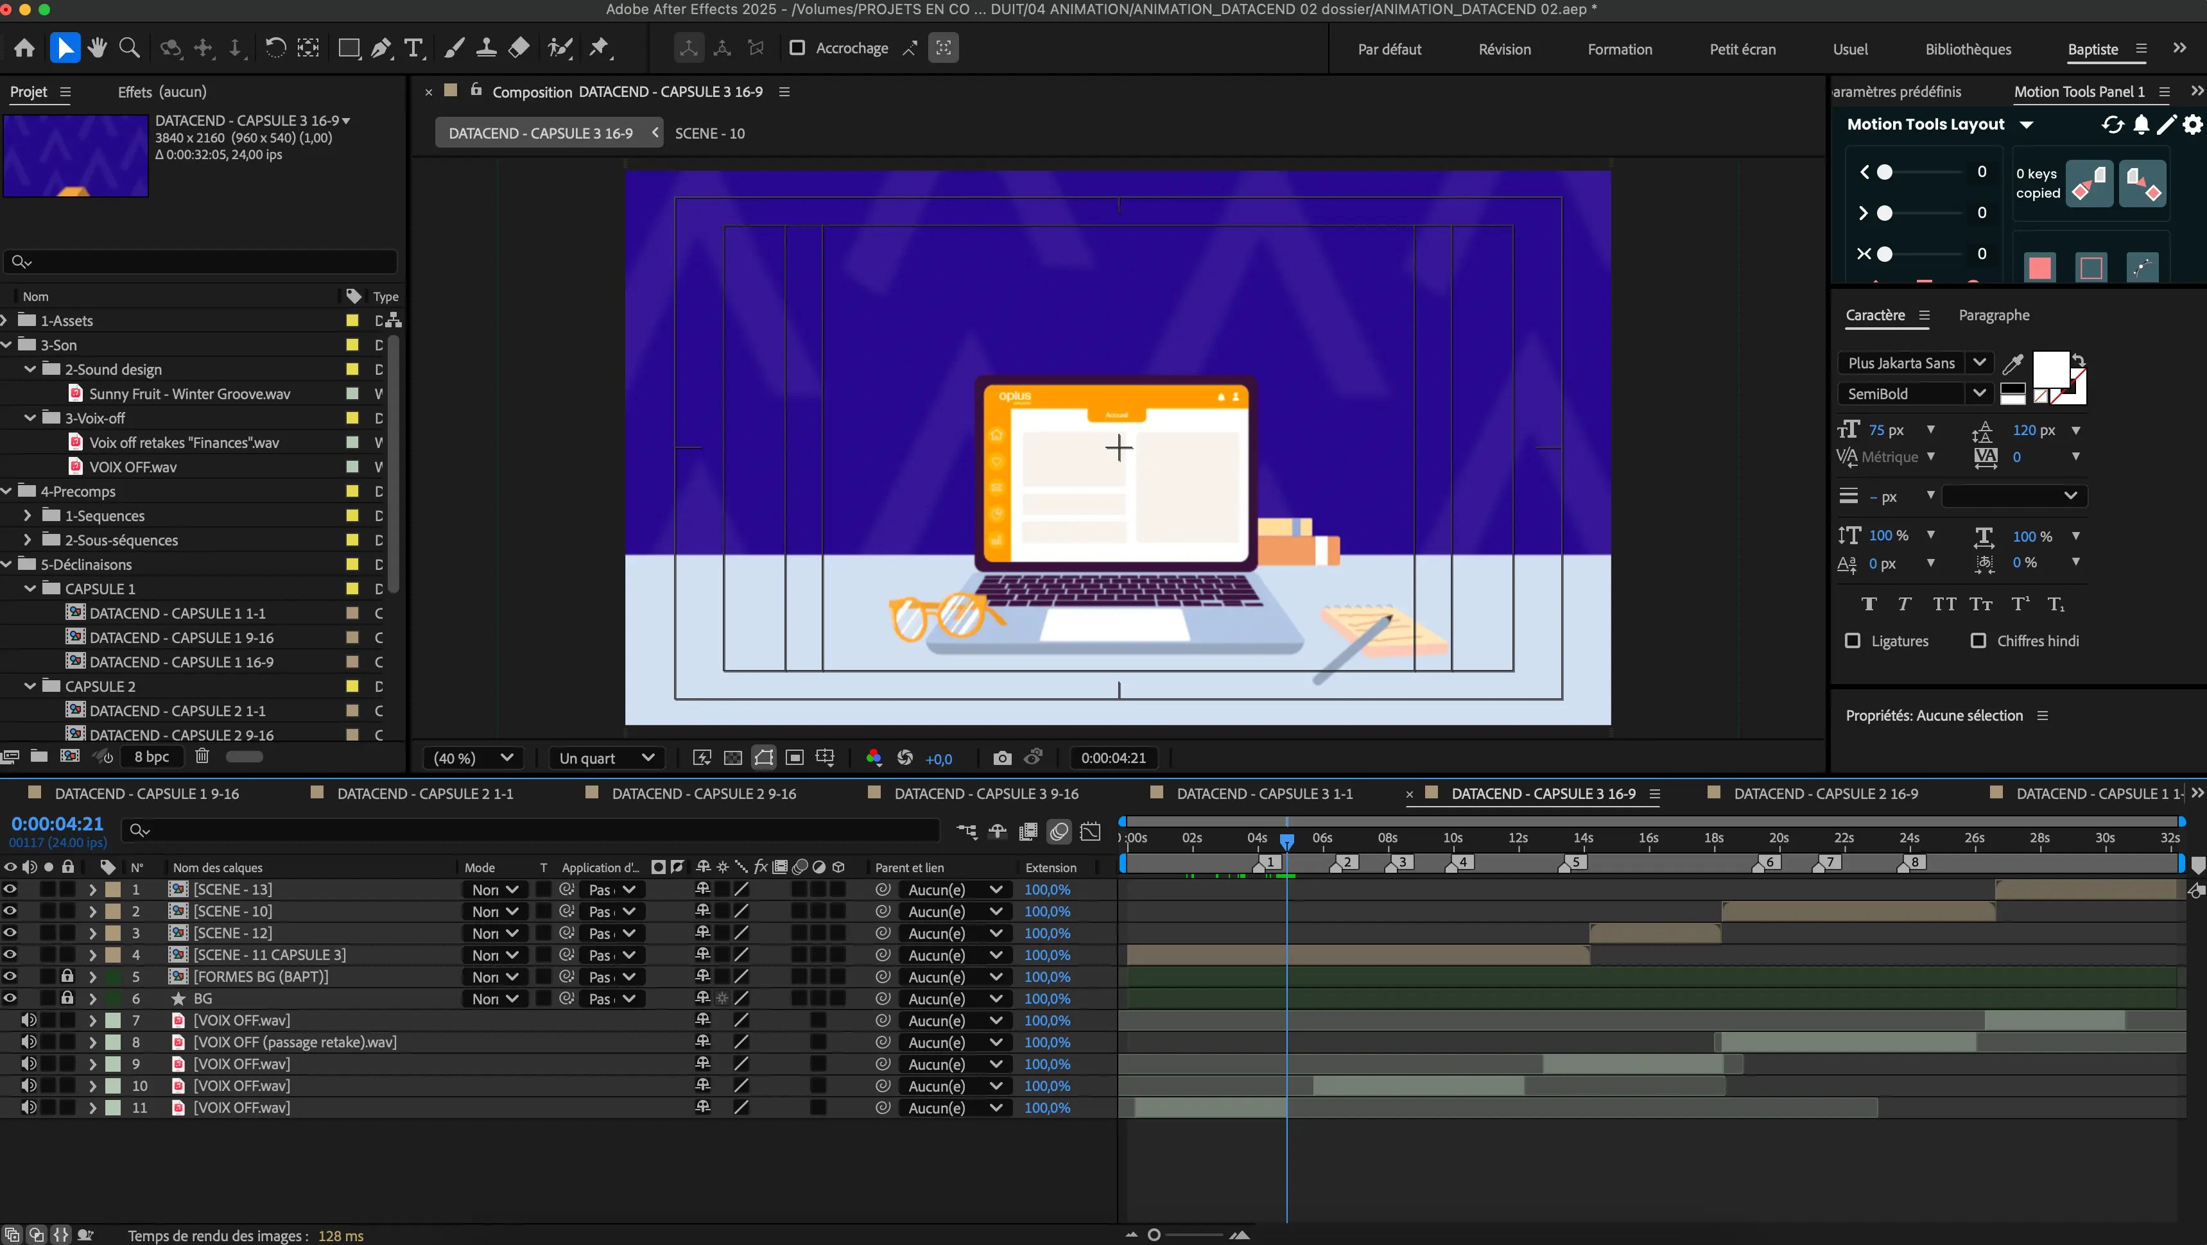Click the timeline current time 0:00:04:21

coord(57,824)
